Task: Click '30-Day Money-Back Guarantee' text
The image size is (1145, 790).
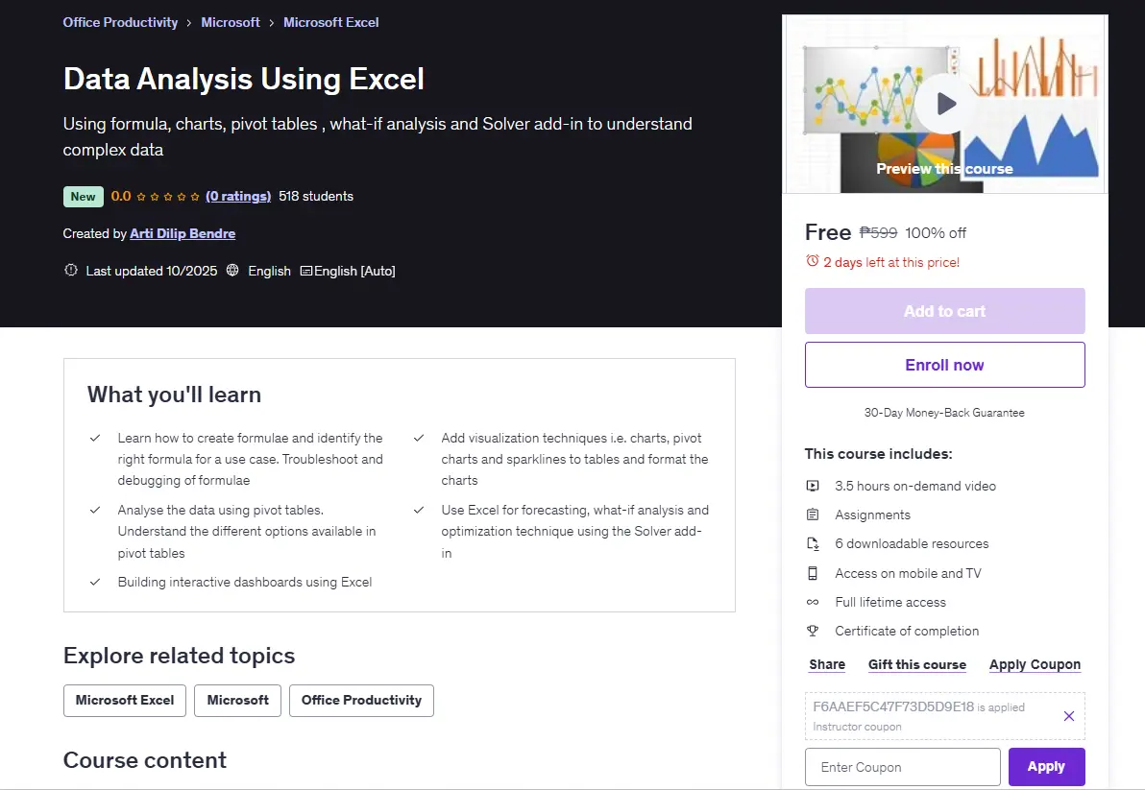Action: tap(944, 413)
